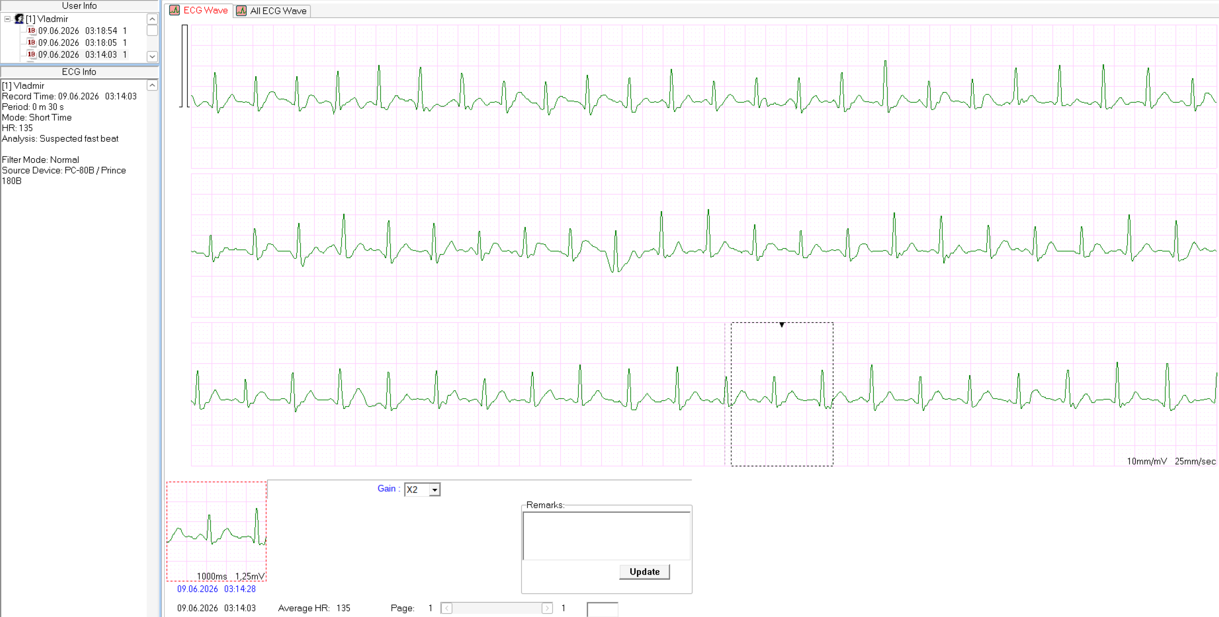Image resolution: width=1219 pixels, height=617 pixels.
Task: Select user [1] Vladmir in tree
Action: click(47, 19)
